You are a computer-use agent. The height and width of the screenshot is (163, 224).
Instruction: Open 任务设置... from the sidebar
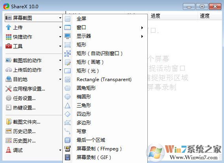click(34, 98)
